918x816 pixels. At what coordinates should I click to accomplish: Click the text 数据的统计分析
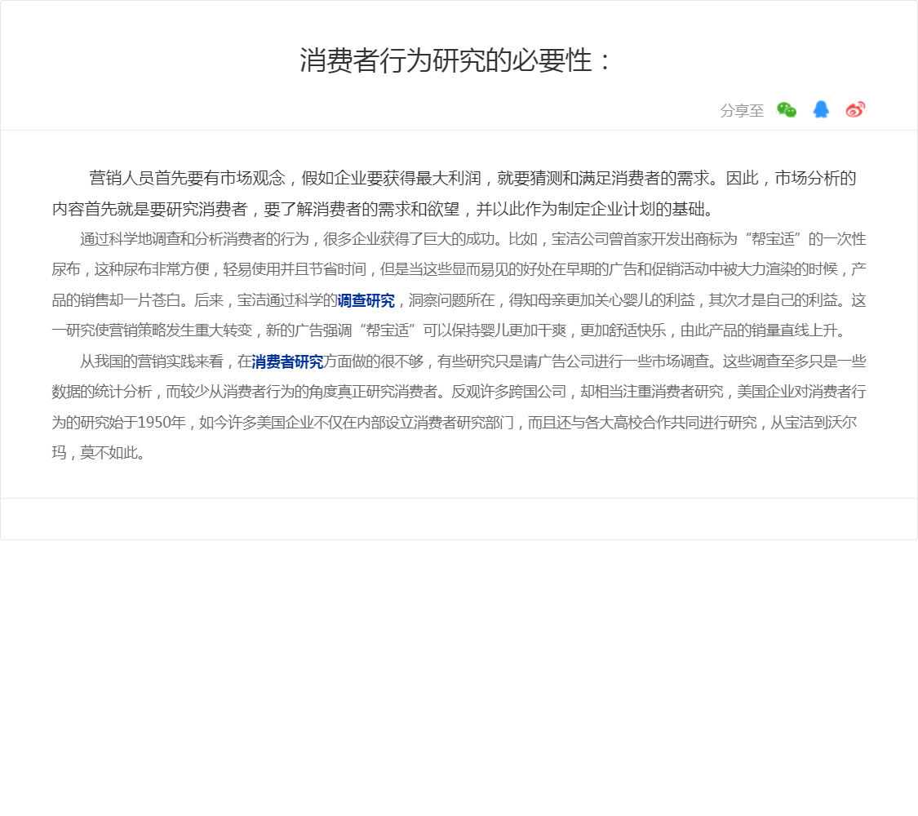(102, 392)
